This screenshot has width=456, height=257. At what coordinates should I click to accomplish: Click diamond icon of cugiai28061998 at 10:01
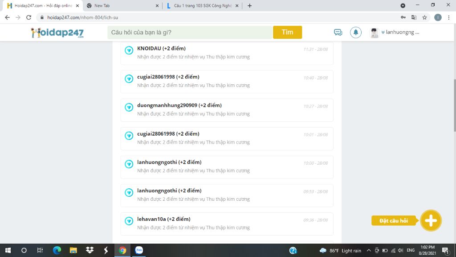[129, 136]
